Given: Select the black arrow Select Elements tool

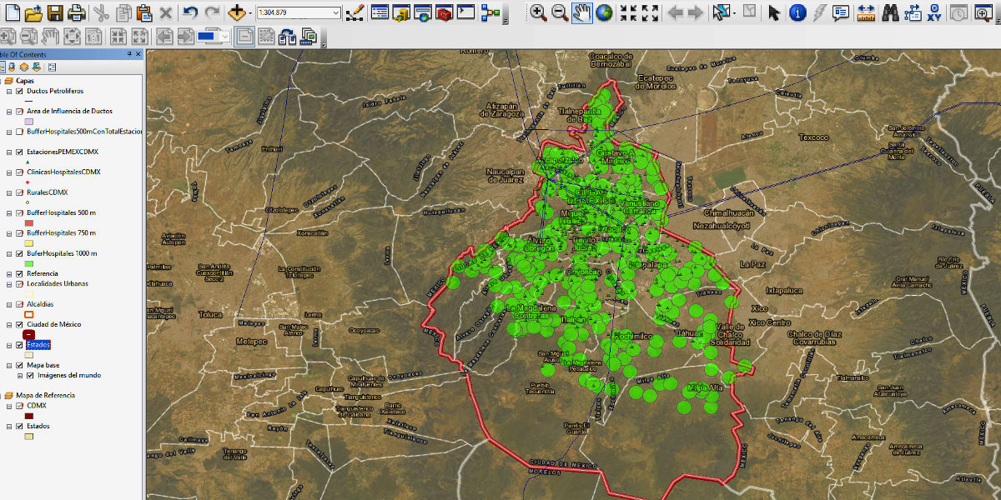Looking at the screenshot, I should tap(773, 12).
